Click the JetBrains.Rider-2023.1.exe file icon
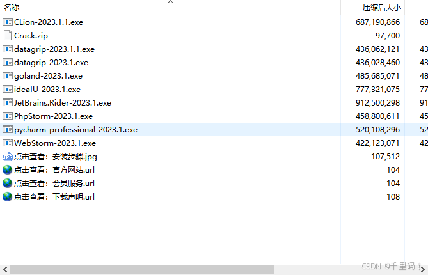 [x=8, y=102]
